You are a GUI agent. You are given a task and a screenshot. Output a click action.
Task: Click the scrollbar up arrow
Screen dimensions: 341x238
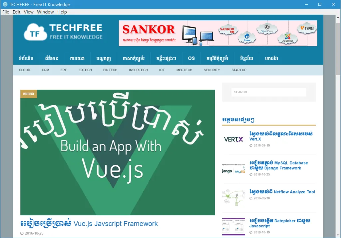338,17
